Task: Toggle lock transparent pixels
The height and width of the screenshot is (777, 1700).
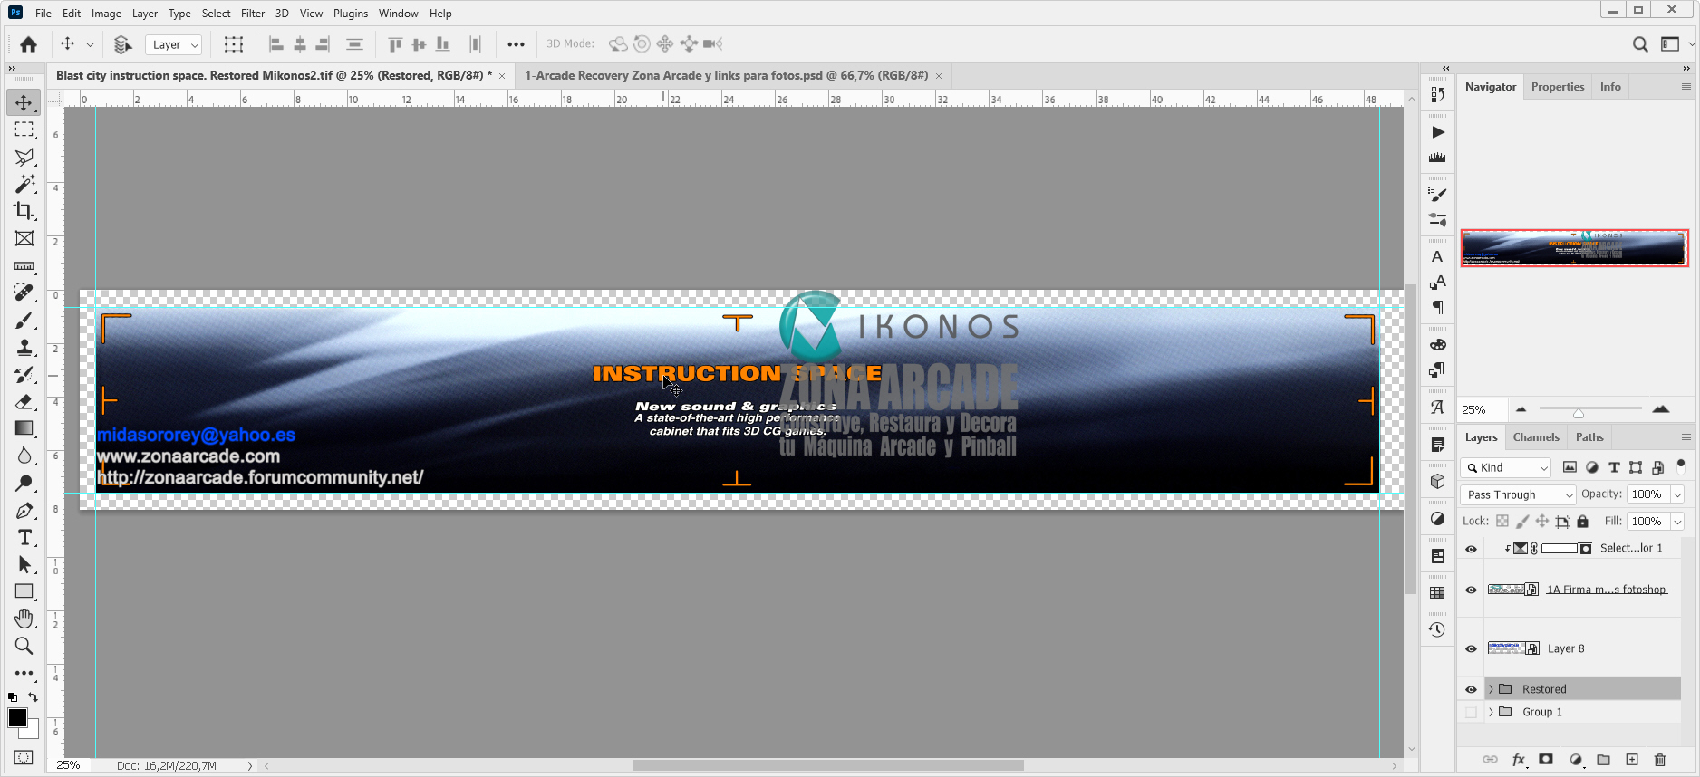Action: pyautogui.click(x=1502, y=521)
